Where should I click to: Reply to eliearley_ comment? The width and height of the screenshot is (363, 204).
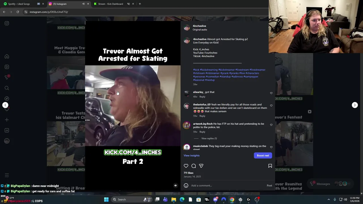[x=202, y=97]
